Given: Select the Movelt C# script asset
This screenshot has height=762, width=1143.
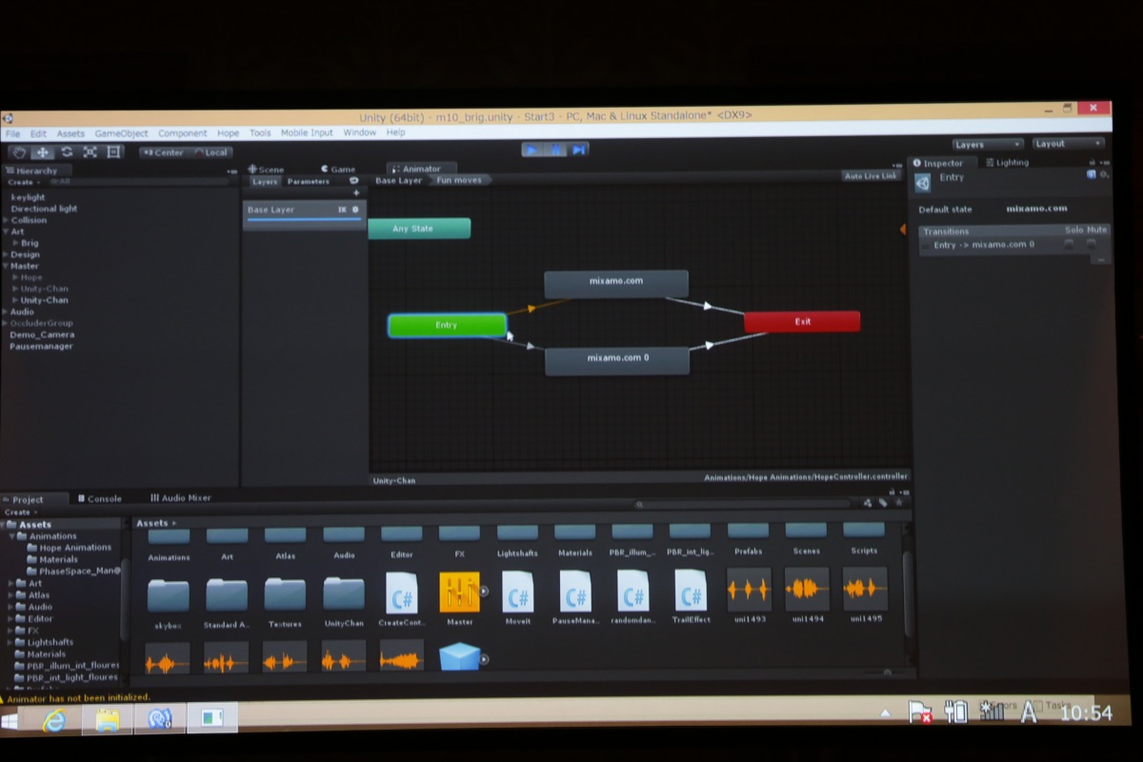Looking at the screenshot, I should point(518,599).
